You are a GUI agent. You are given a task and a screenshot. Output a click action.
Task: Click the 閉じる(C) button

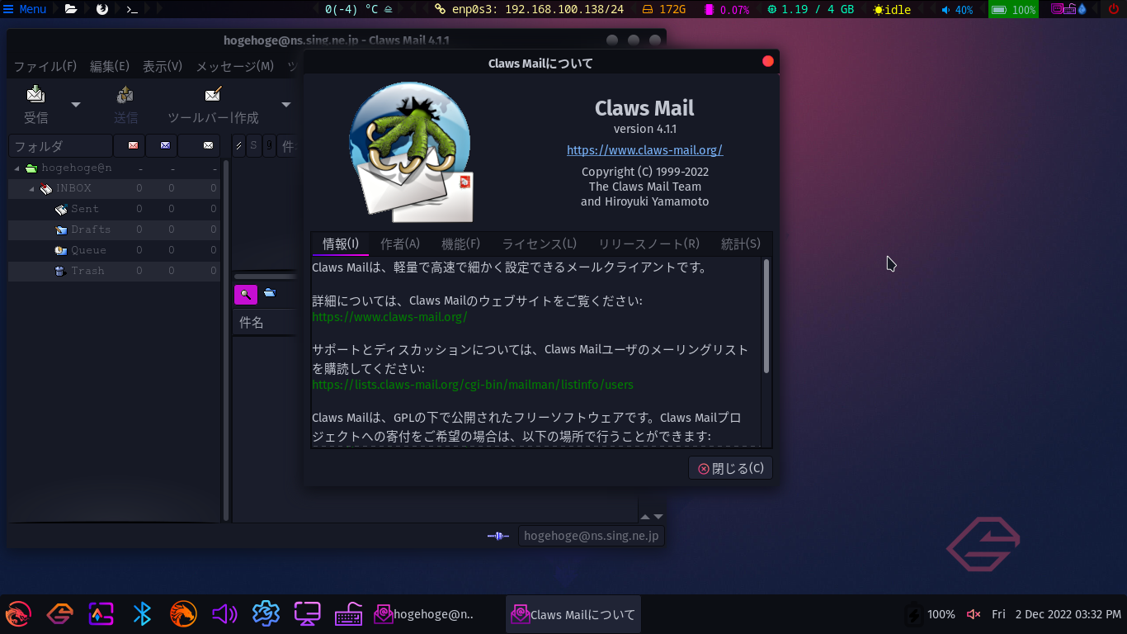(x=730, y=468)
